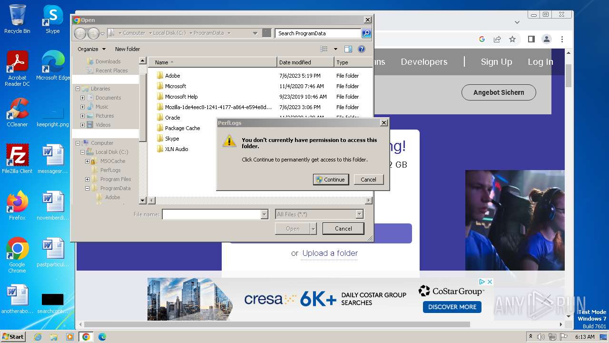The height and width of the screenshot is (343, 609).
Task: Click Help icon in Open dialog
Action: (361, 49)
